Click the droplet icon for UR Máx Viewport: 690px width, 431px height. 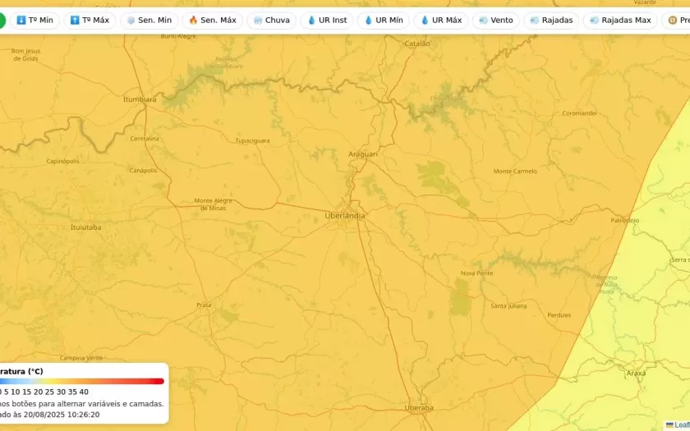[425, 20]
